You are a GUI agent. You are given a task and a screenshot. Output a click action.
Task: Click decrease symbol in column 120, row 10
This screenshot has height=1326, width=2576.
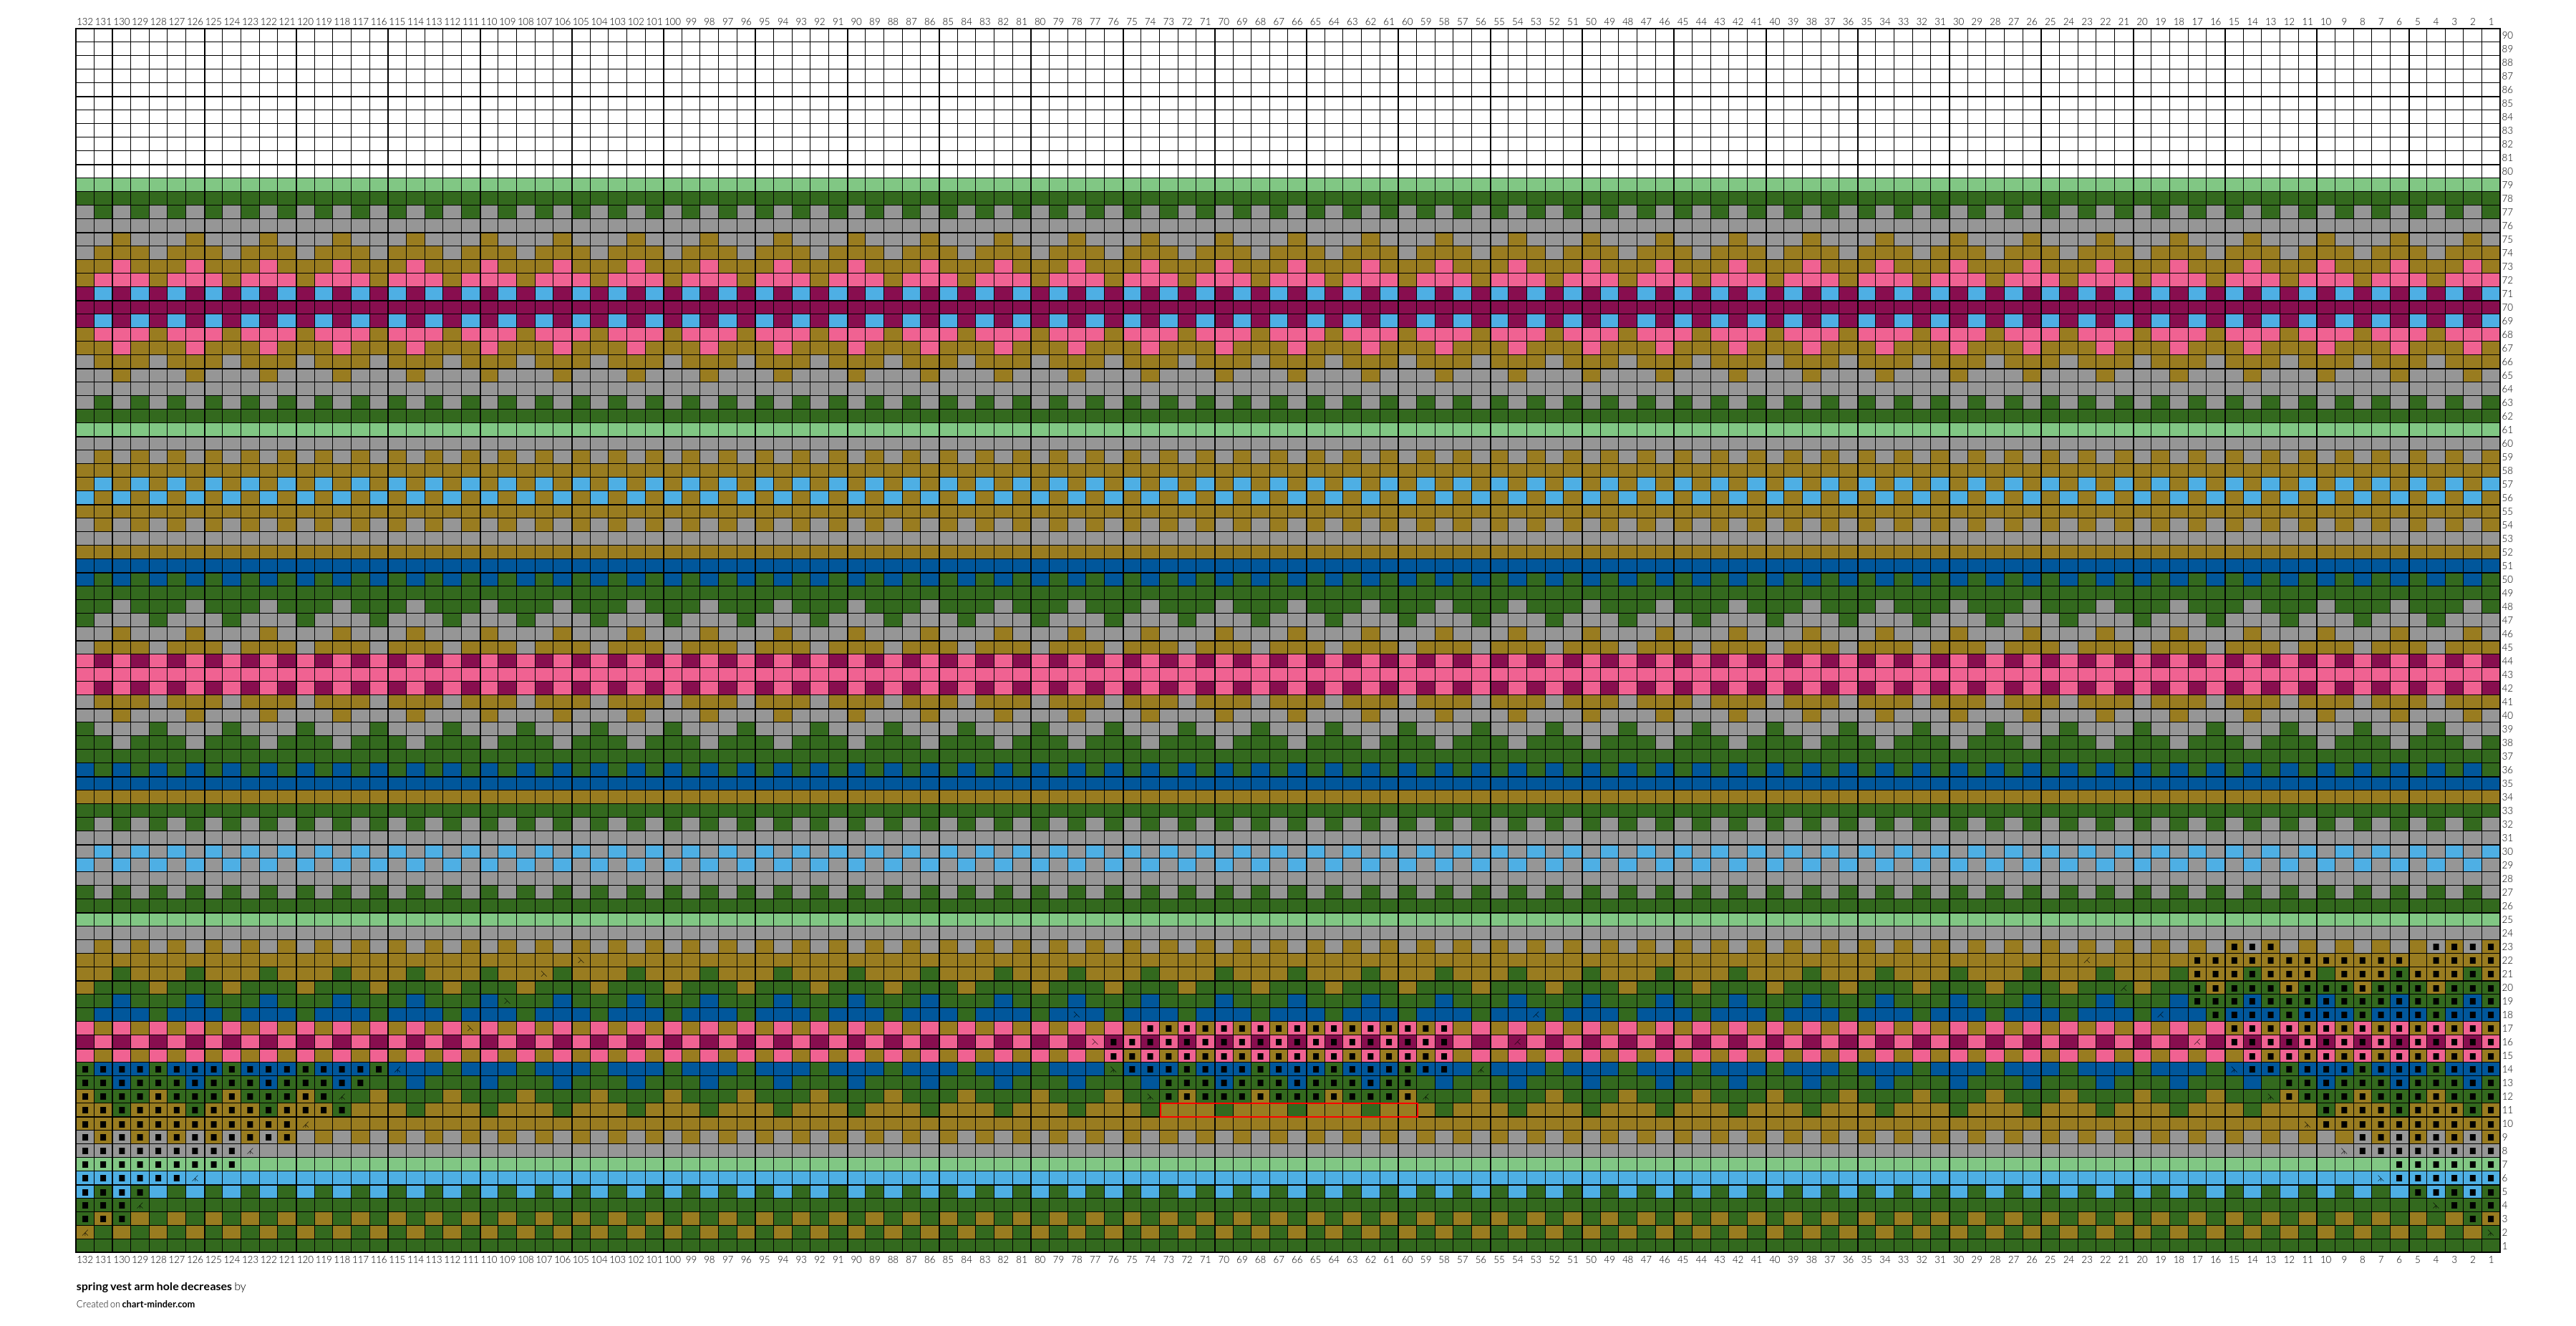[x=305, y=1124]
